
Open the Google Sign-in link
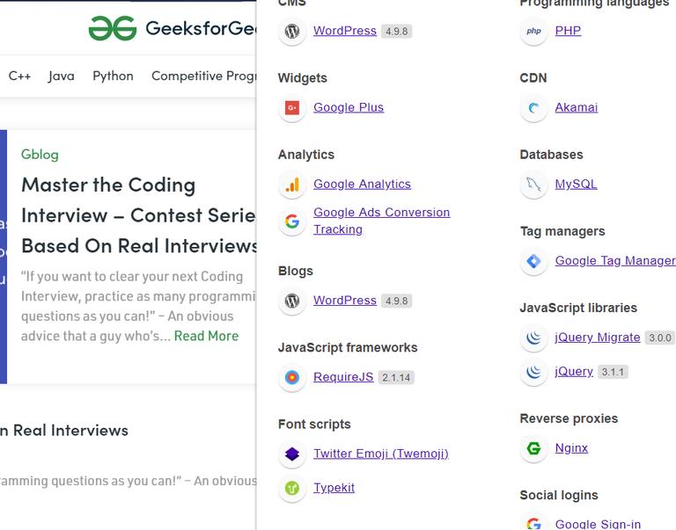click(x=598, y=524)
